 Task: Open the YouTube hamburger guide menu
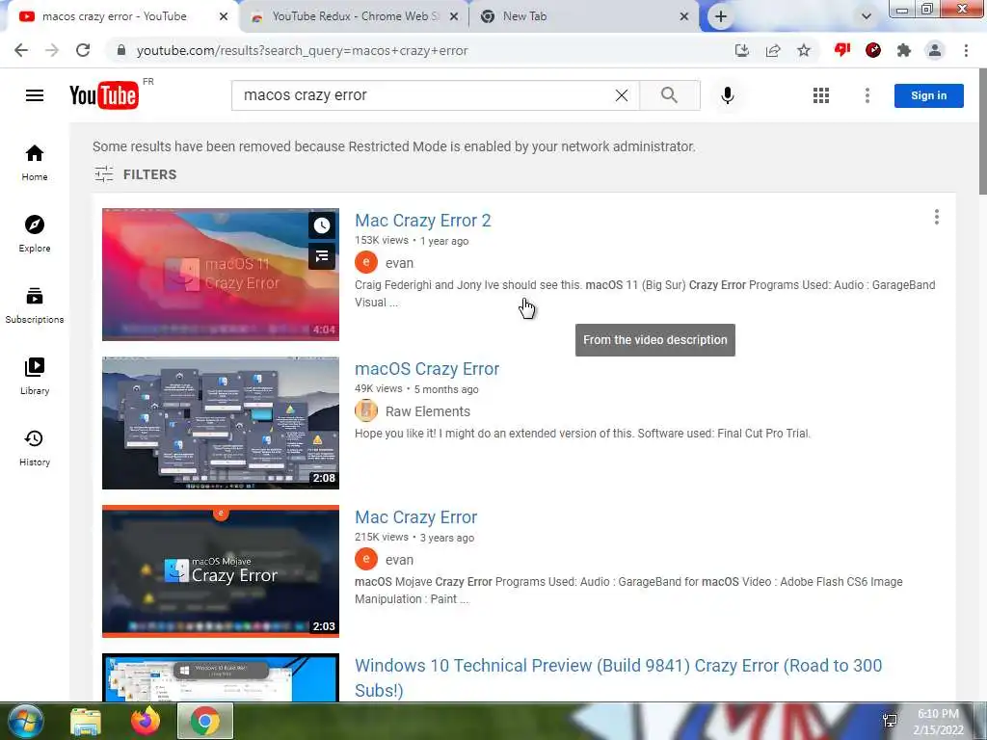click(35, 95)
